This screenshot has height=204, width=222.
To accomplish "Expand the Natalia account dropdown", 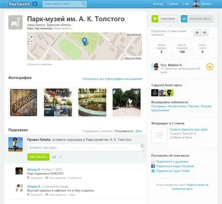I will coord(207,4).
